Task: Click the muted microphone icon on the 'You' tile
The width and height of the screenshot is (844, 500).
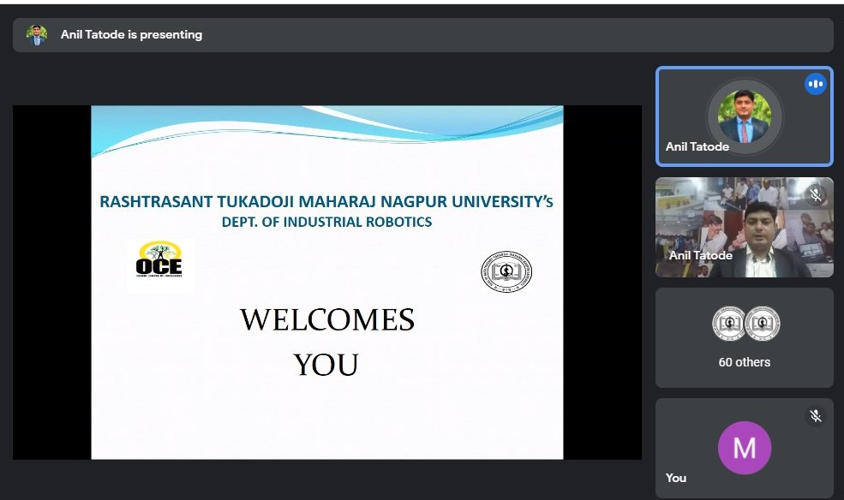Action: (816, 415)
